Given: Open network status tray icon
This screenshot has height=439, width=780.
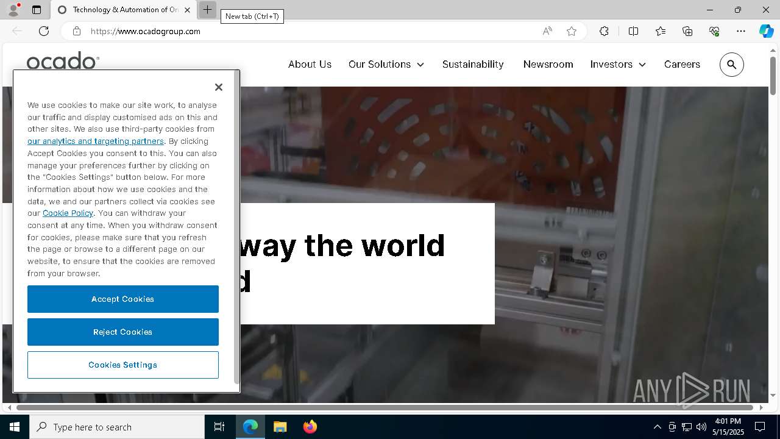Looking at the screenshot, I should pos(687,427).
